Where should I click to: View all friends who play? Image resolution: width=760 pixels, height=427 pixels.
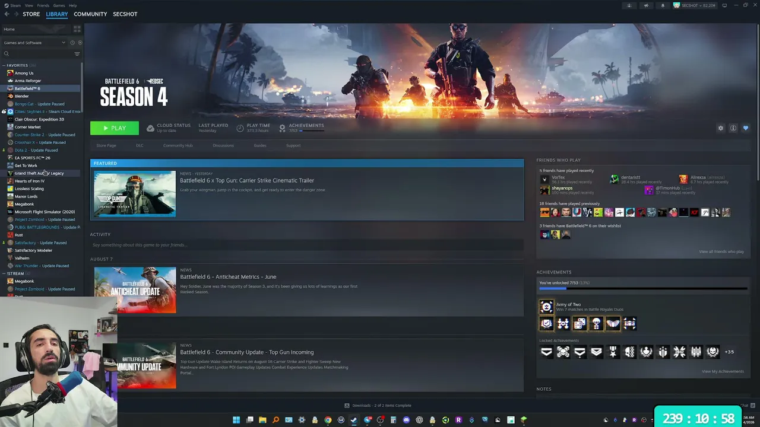pyautogui.click(x=721, y=251)
